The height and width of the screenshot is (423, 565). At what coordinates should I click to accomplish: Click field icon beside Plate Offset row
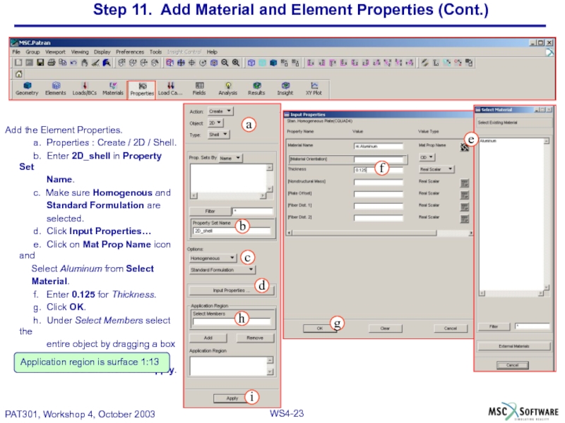click(465, 195)
